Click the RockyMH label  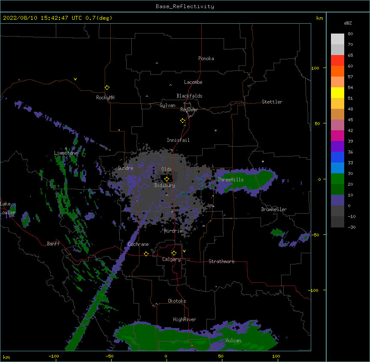[x=105, y=98]
